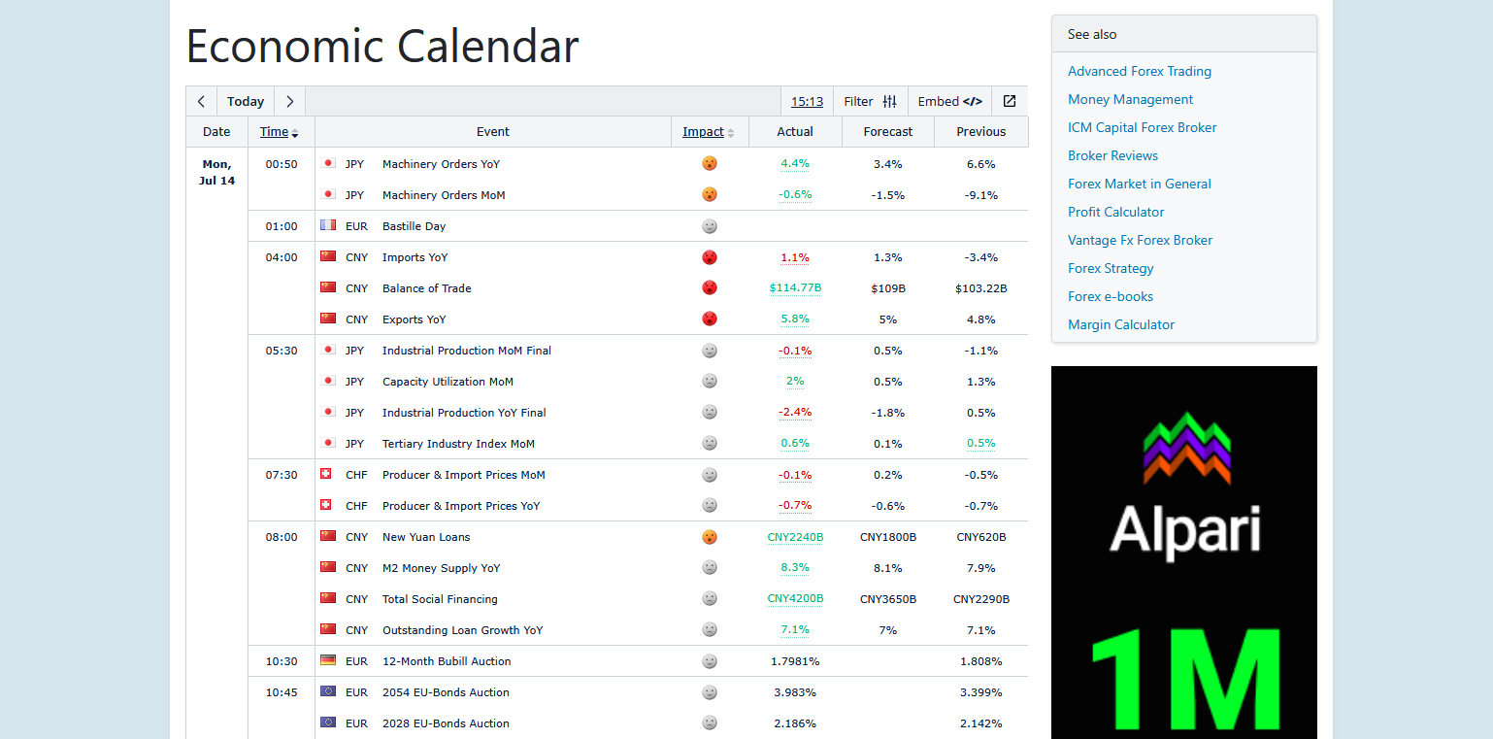Click the Previous column header
Image resolution: width=1493 pixels, height=739 pixels.
tap(981, 132)
